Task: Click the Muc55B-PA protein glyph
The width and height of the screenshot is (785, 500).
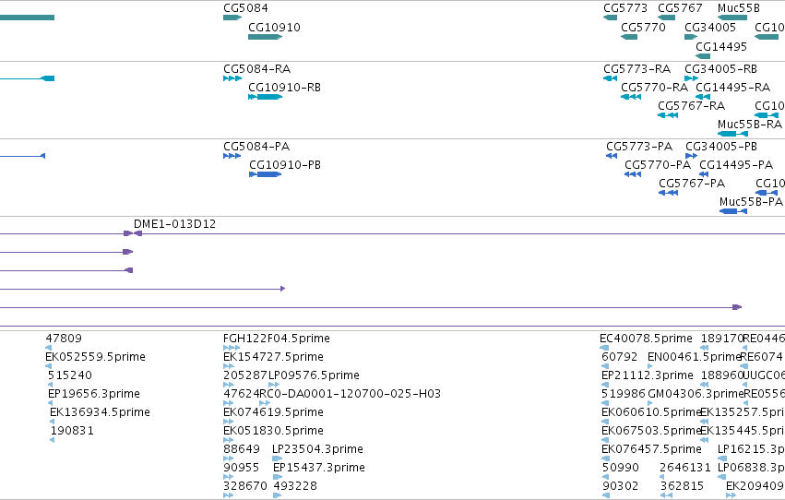Action: [x=733, y=211]
